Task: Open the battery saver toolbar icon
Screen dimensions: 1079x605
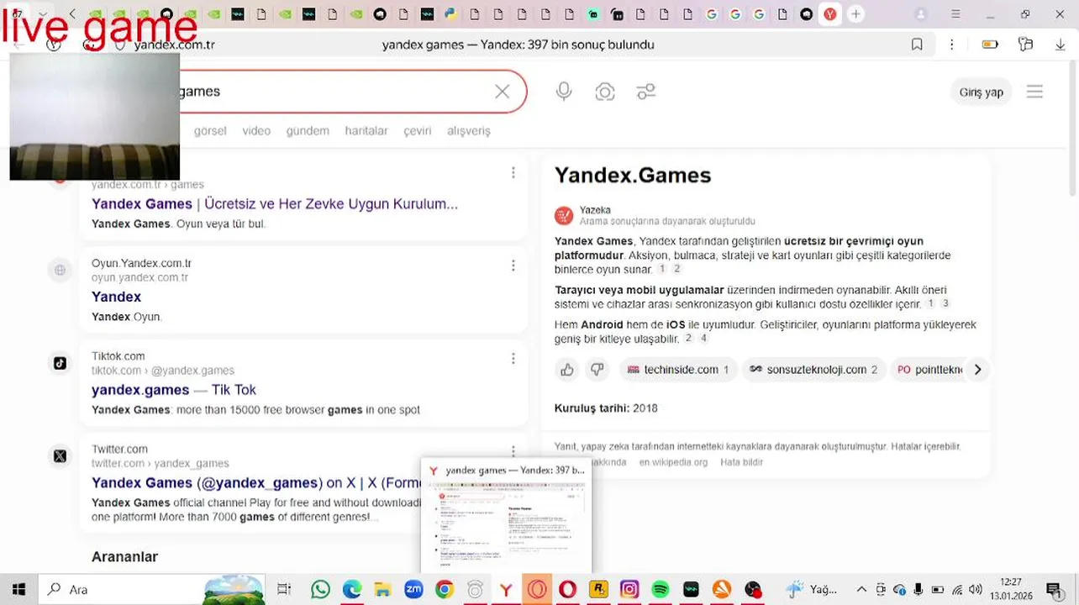Action: [990, 45]
